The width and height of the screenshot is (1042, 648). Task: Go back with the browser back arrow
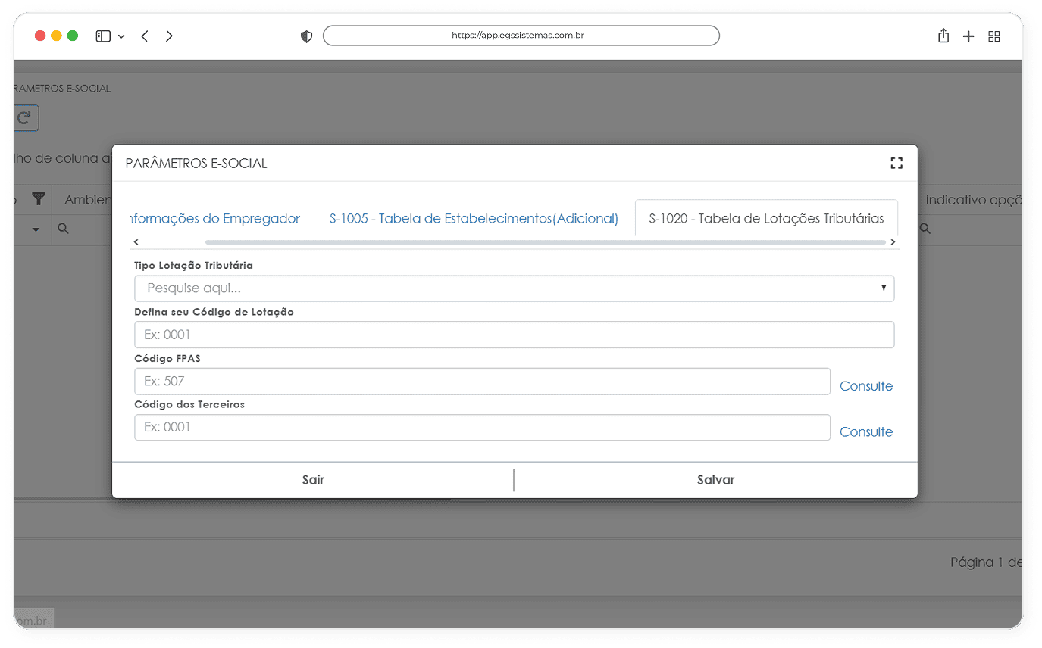click(144, 36)
